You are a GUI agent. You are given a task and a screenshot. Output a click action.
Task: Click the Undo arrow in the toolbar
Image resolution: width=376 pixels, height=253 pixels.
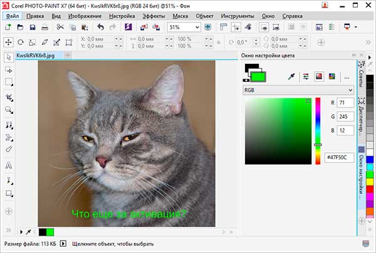102,27
